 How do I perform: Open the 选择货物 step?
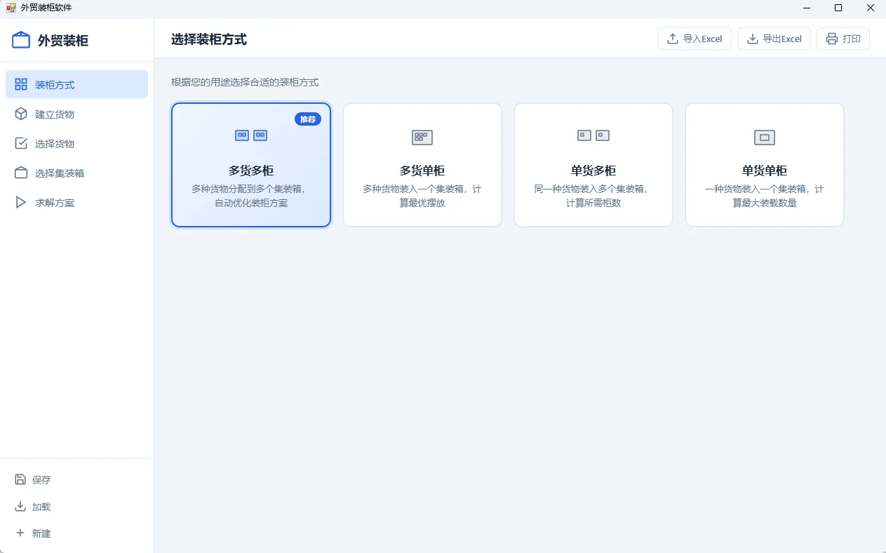click(x=77, y=143)
